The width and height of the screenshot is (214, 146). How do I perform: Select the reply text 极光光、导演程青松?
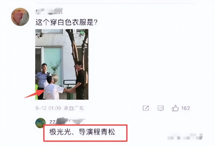[82, 132]
